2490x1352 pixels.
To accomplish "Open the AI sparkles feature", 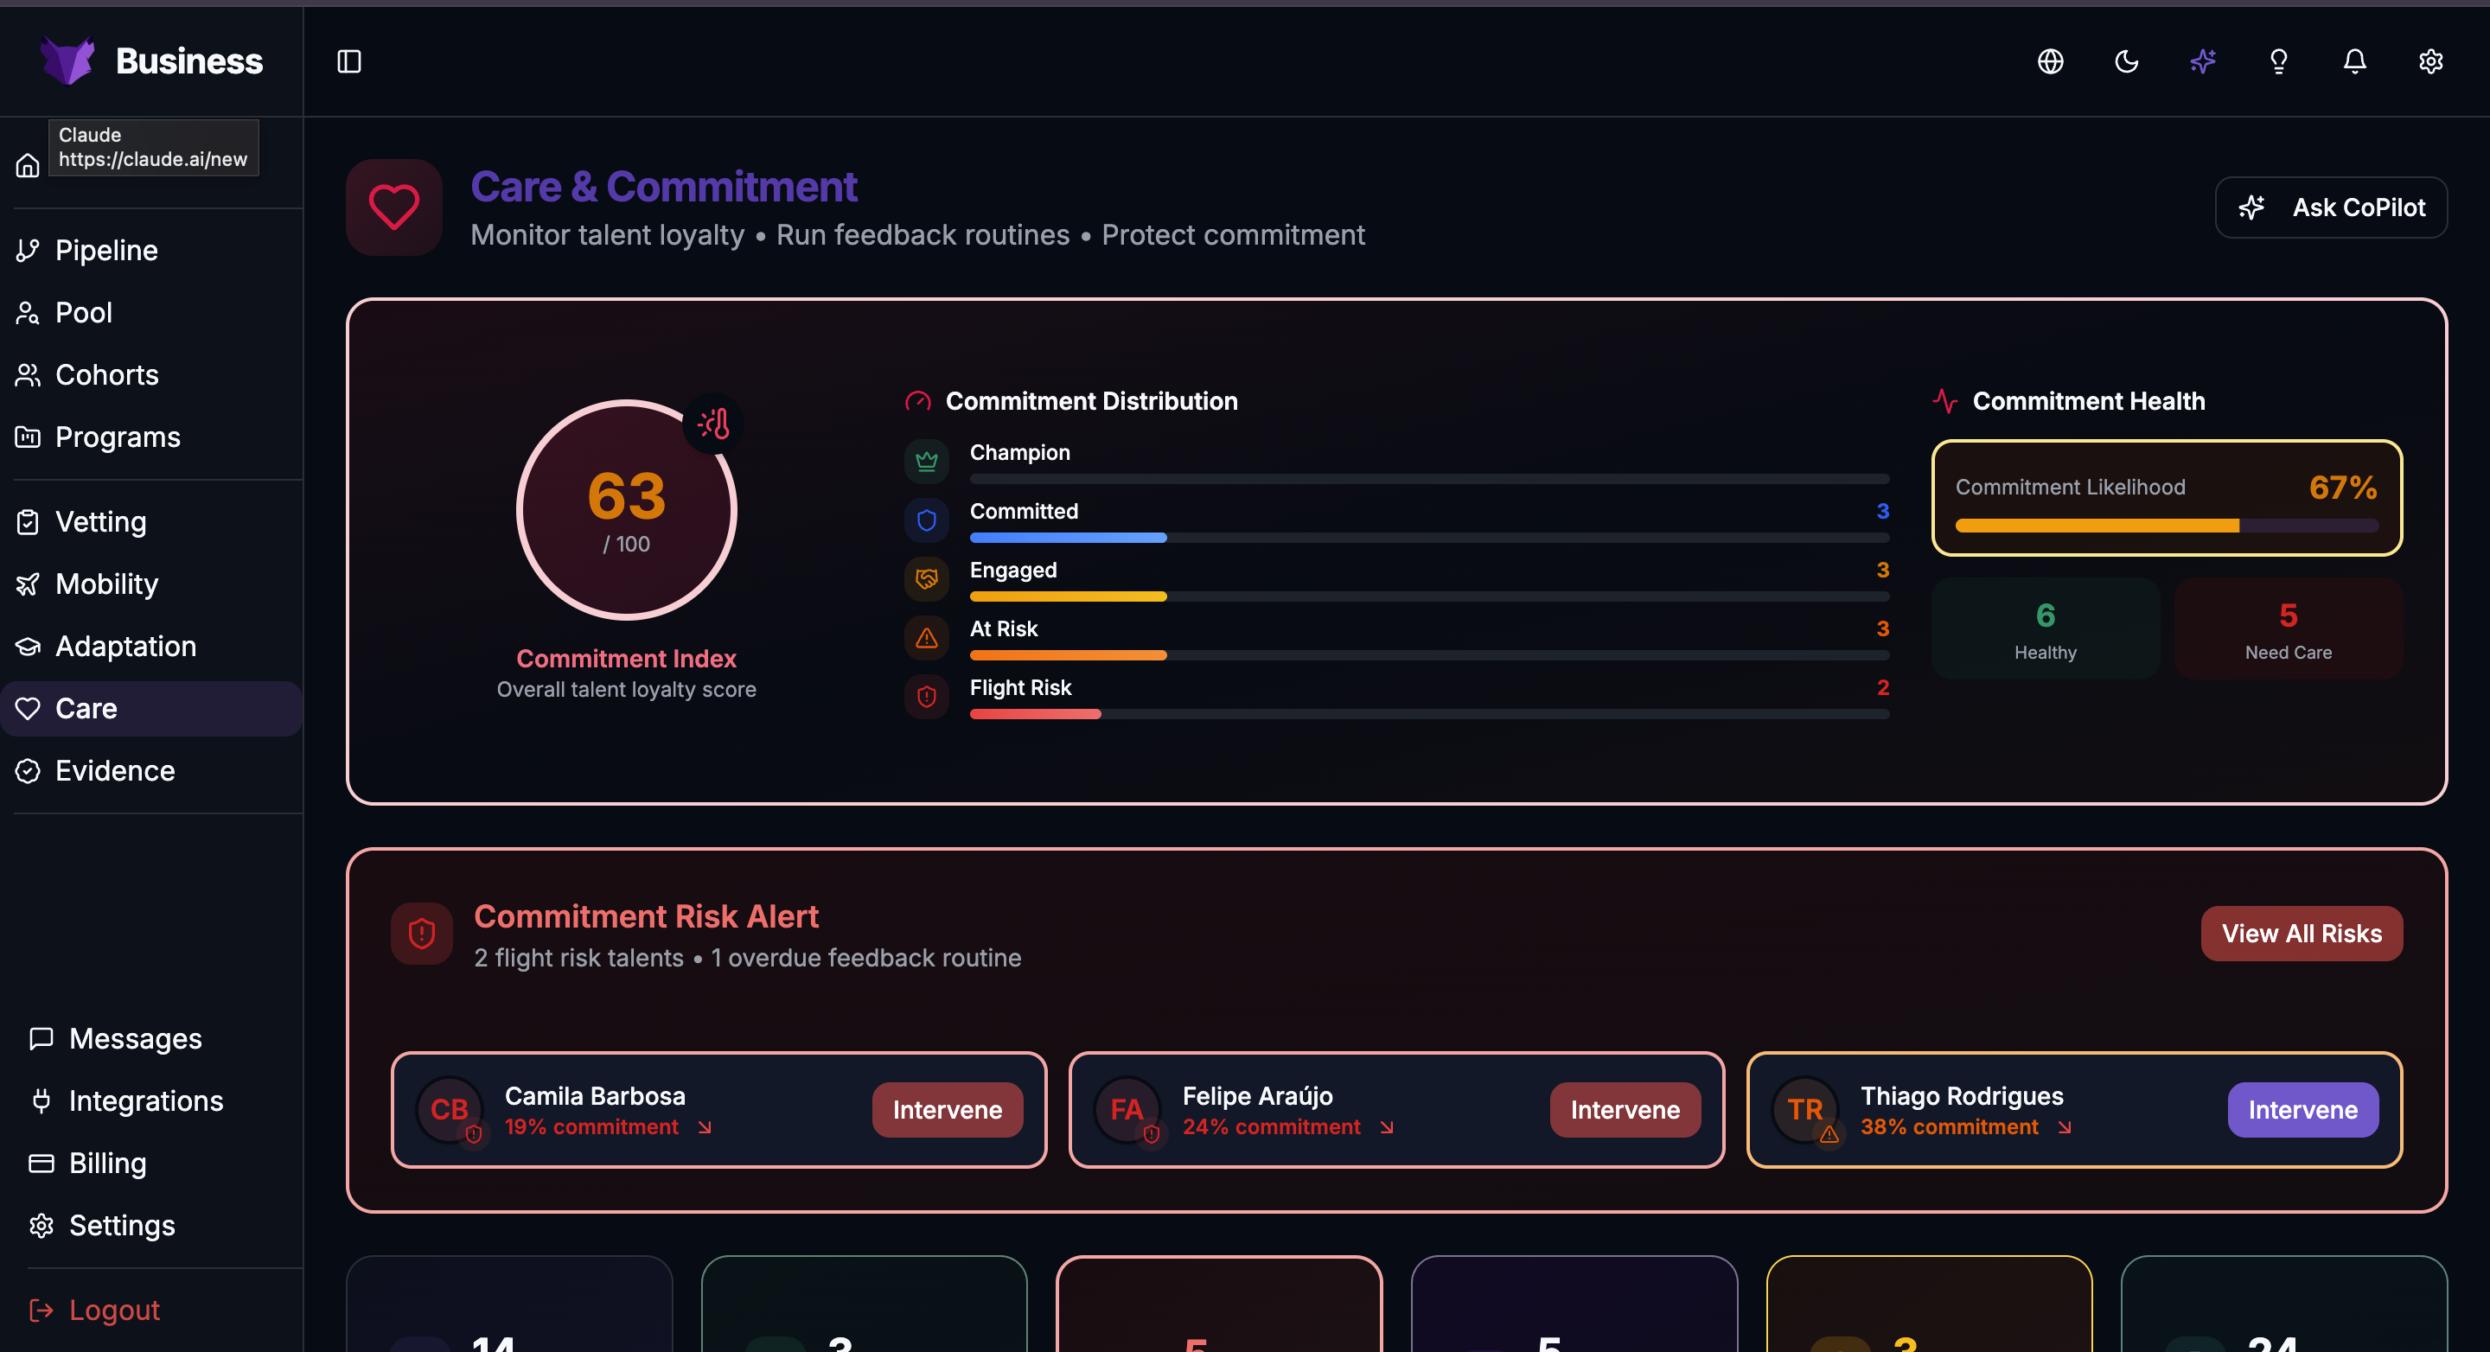I will click(x=2202, y=61).
